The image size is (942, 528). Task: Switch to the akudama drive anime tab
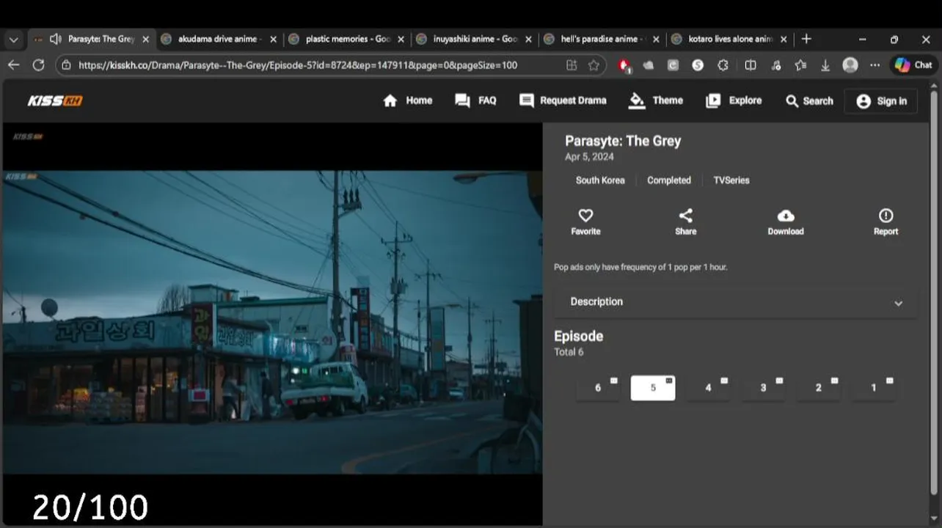click(x=218, y=39)
